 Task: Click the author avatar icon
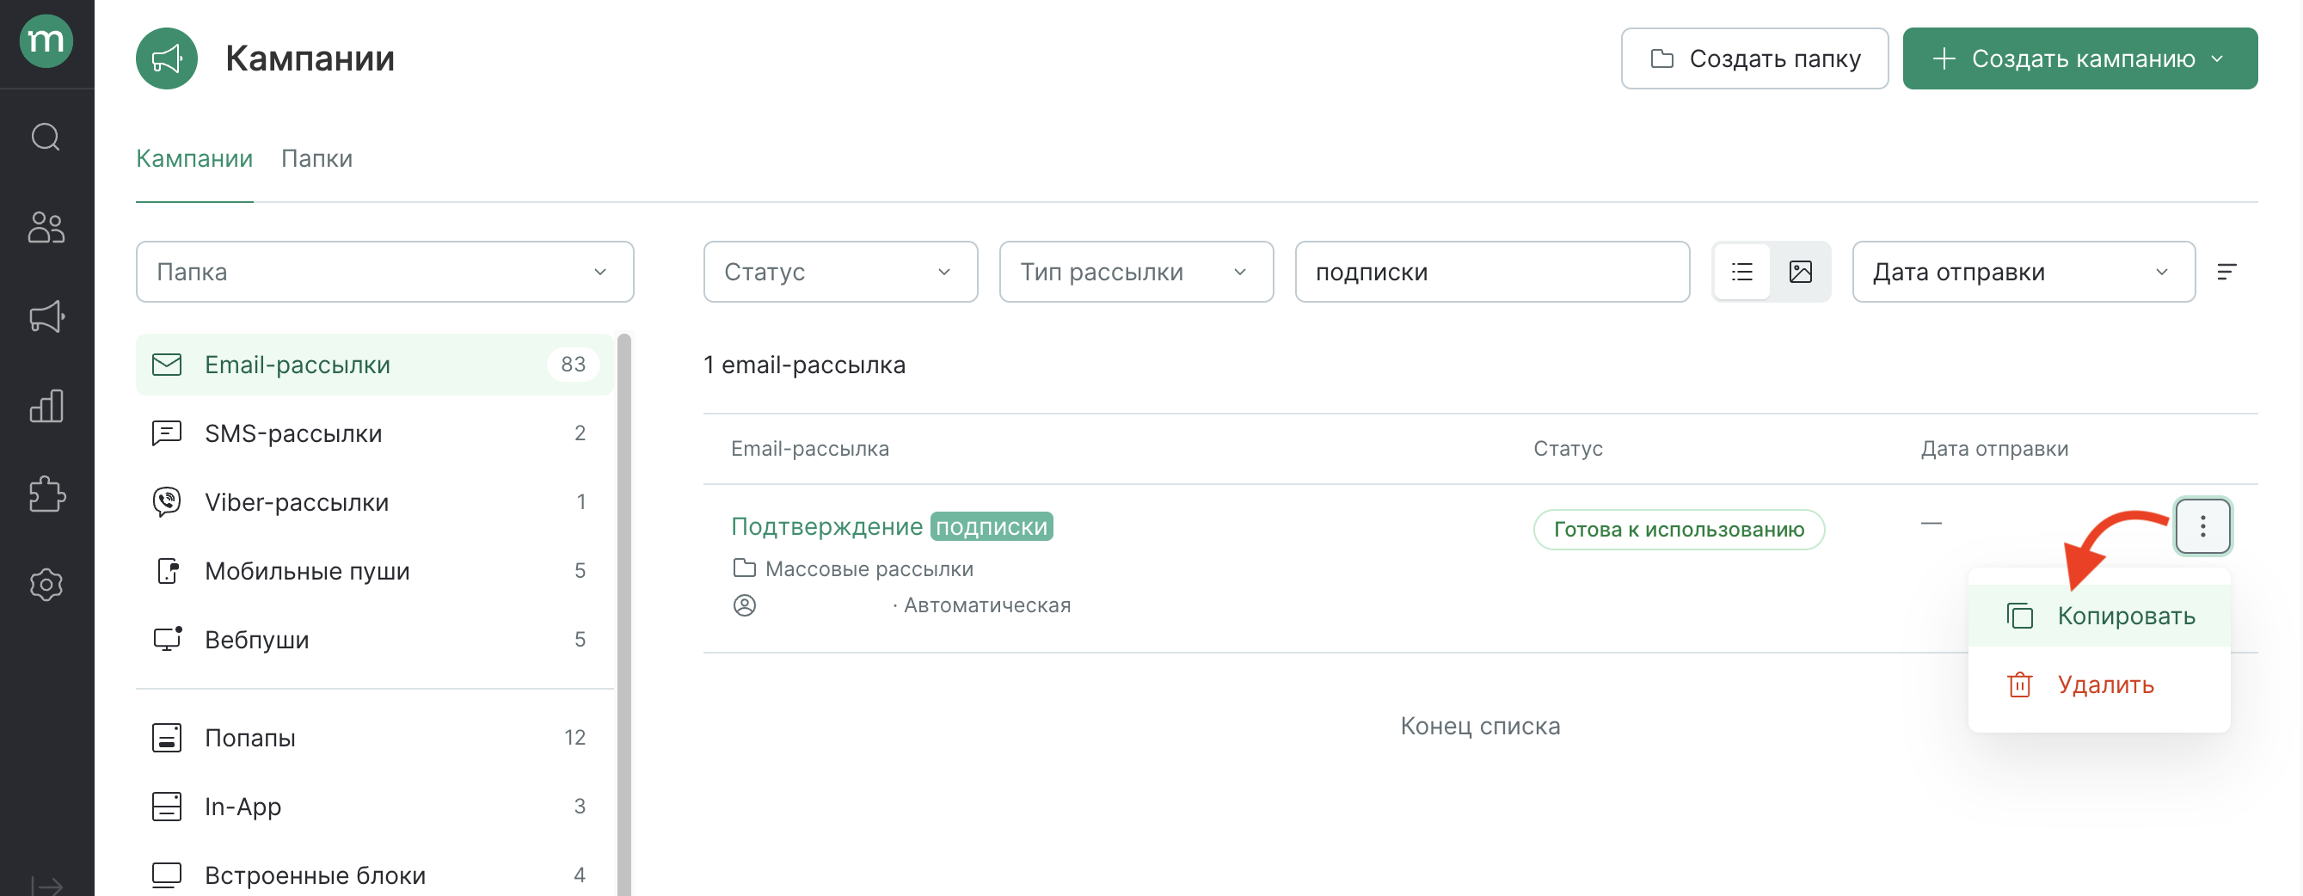pyautogui.click(x=744, y=605)
